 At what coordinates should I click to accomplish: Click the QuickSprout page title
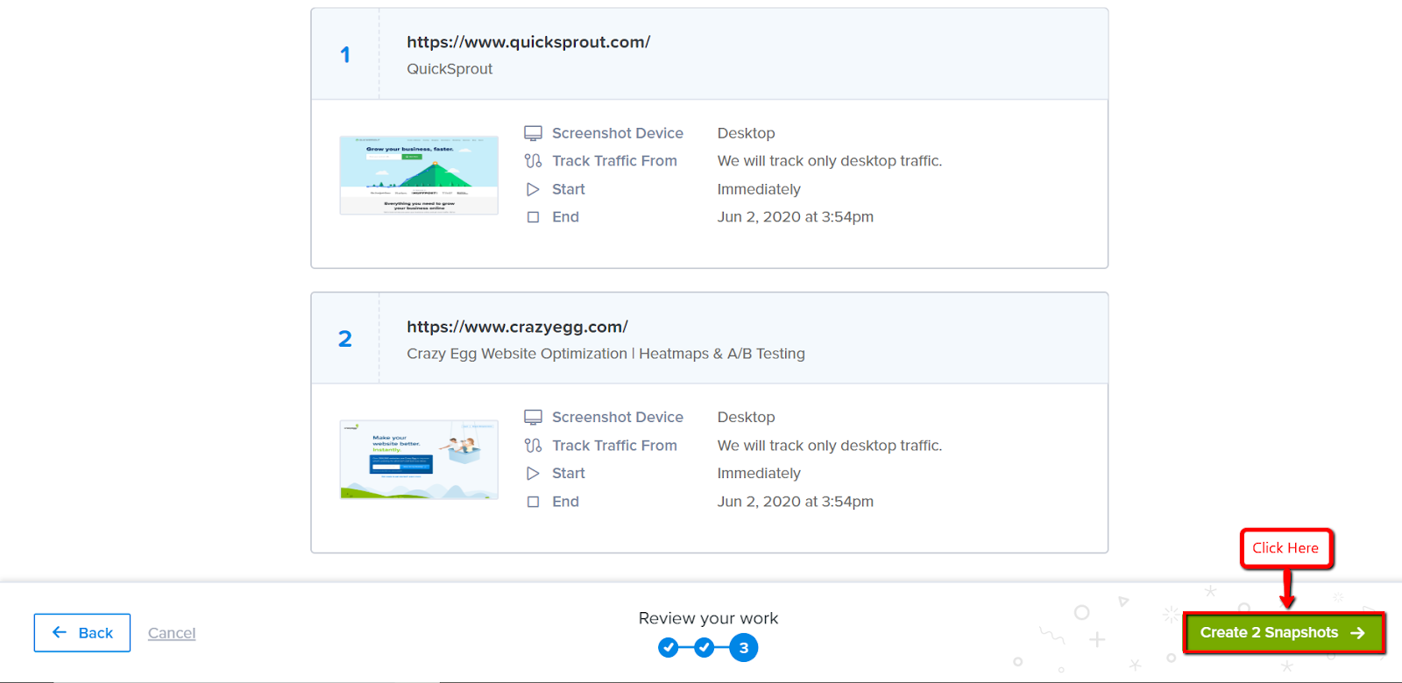click(450, 69)
